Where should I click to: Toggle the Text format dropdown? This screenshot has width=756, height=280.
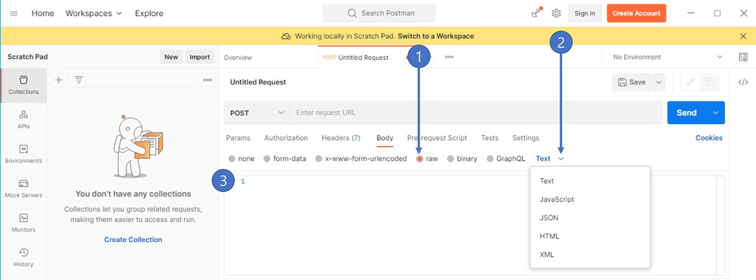(550, 159)
